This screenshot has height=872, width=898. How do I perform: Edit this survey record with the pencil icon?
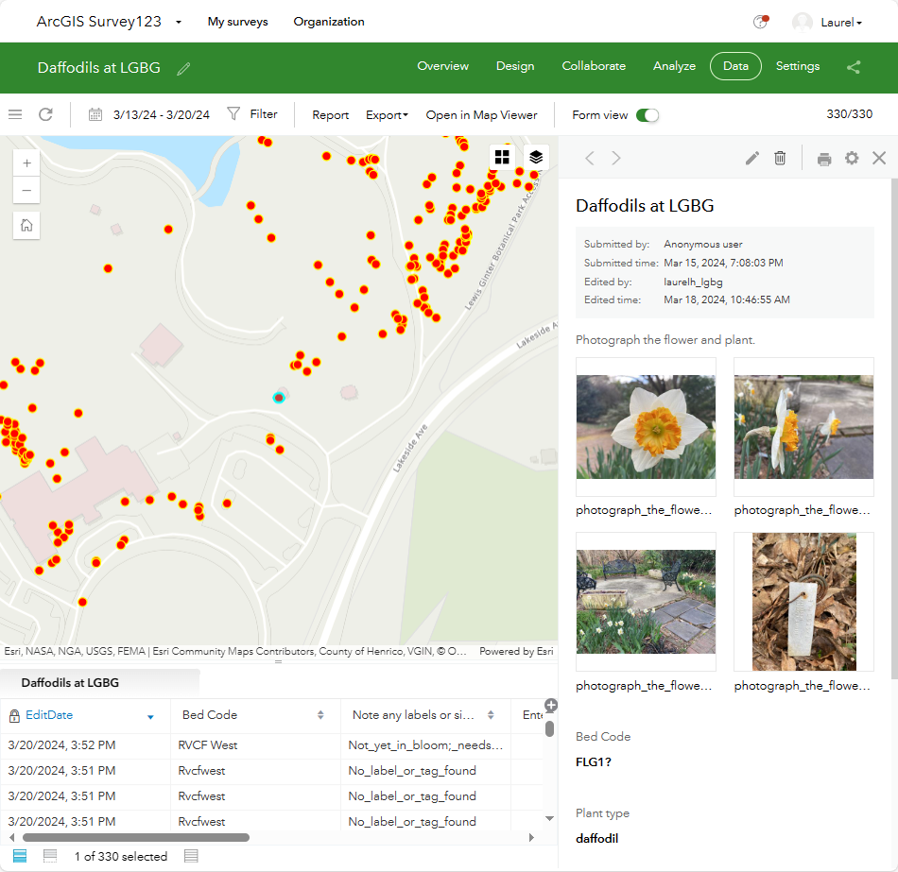[751, 159]
